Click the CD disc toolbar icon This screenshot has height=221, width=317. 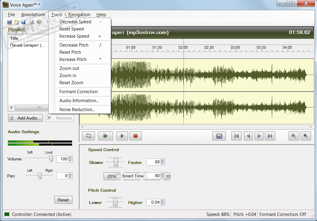pos(39,22)
